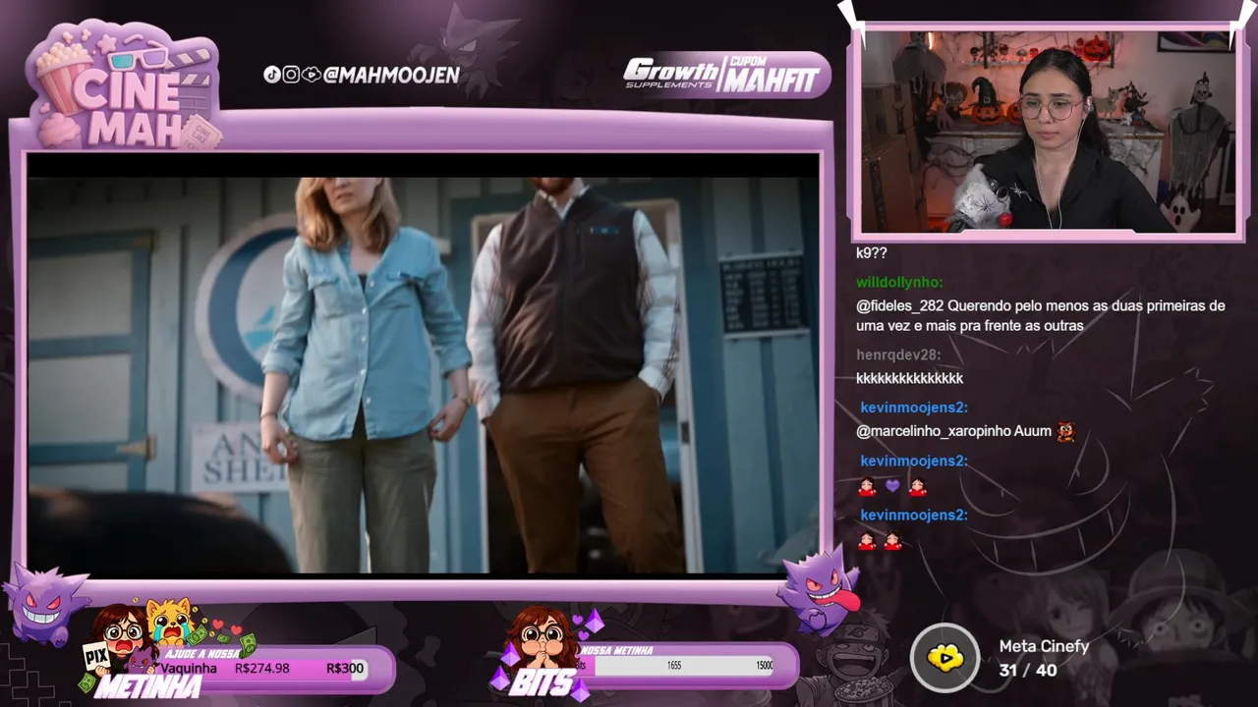Open henrqdev28's chat username

click(898, 354)
